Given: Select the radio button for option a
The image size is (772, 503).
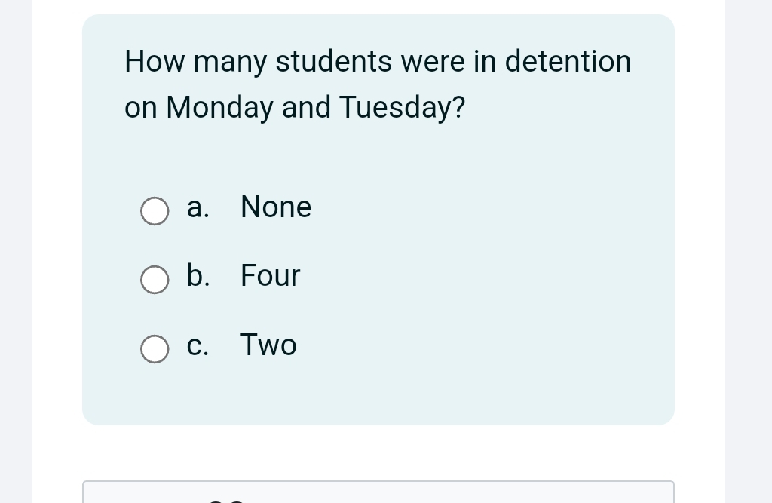Looking at the screenshot, I should [x=155, y=212].
